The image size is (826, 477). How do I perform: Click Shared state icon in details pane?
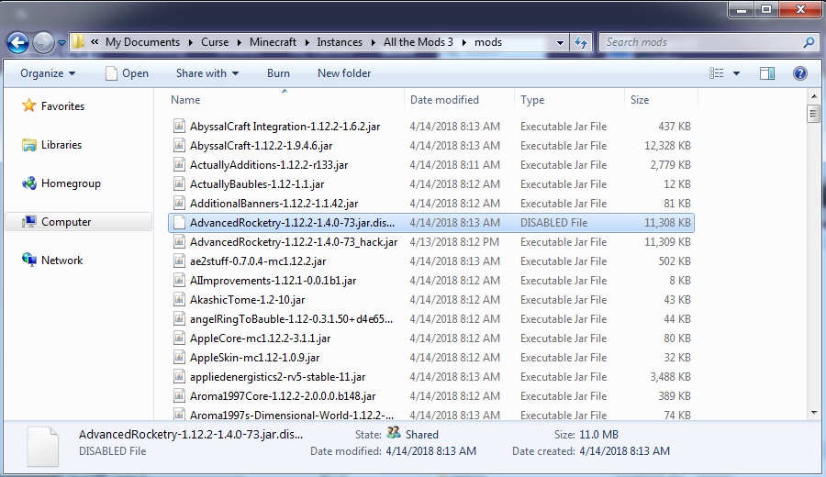point(393,433)
